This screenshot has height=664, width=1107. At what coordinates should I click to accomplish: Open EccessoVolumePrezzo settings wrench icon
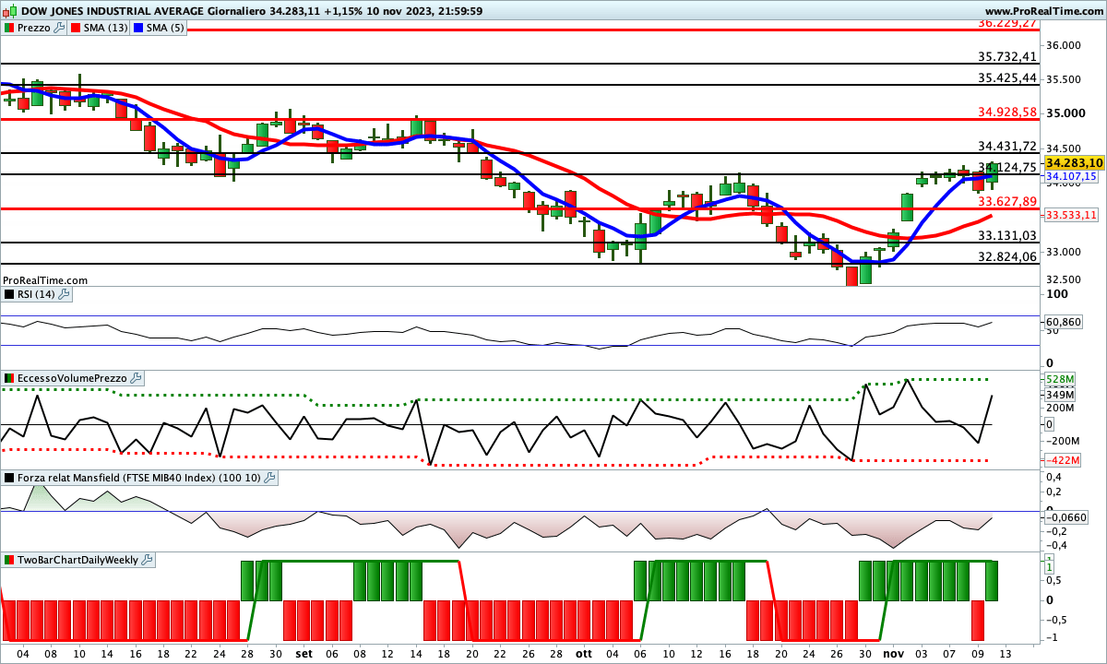tap(136, 378)
